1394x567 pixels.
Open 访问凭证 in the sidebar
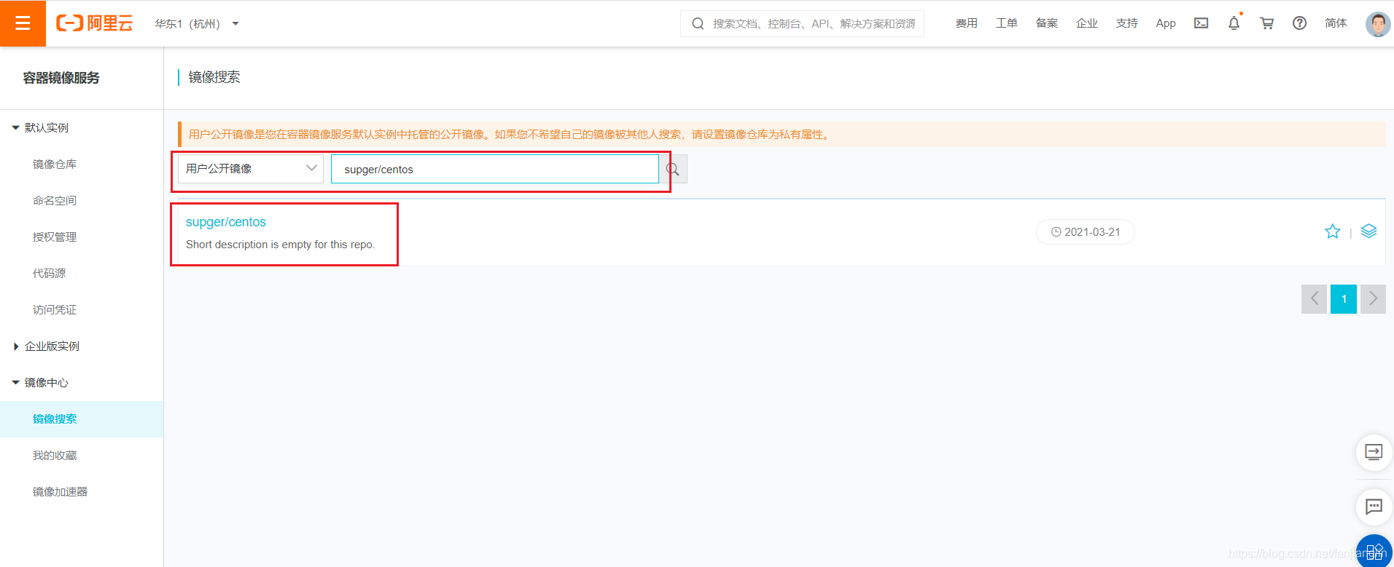click(x=55, y=310)
